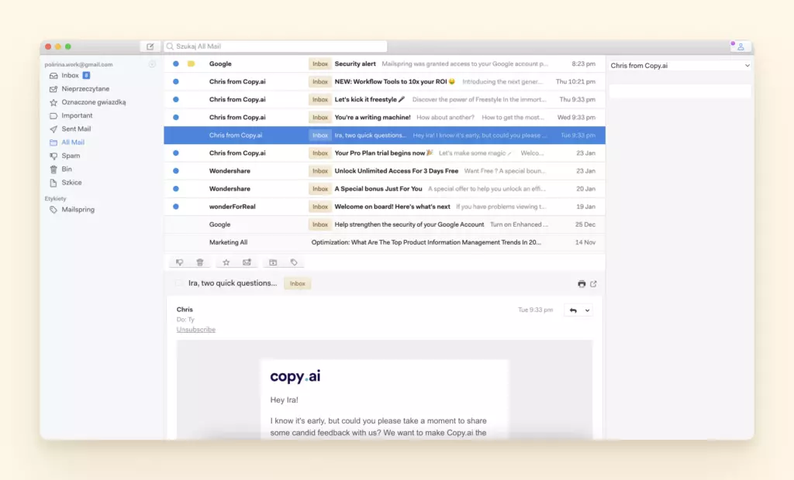Viewport: 794px width, 480px height.
Task: Open Your Pro Plan trial begins email
Action: (385, 153)
